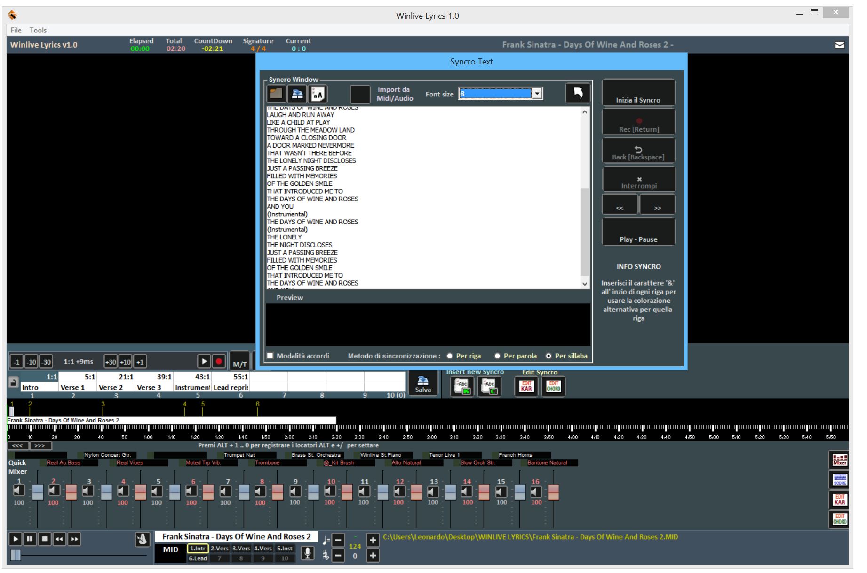Open lyrics file with folder icon in Syncro Window
Screen dimensions: 867x573
tap(277, 94)
